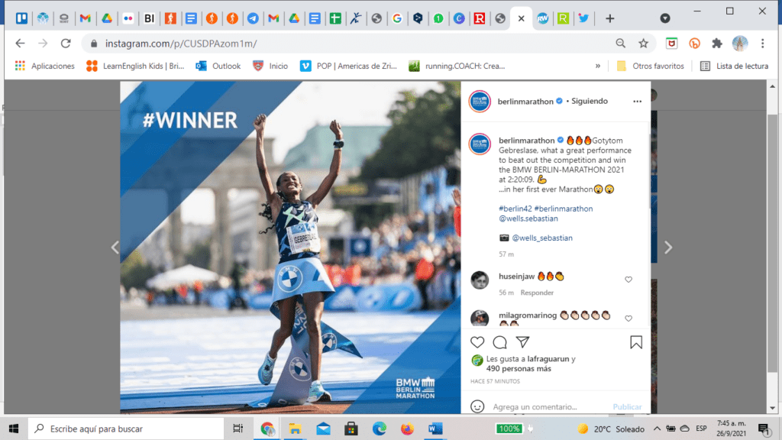Open the #berlin42 hashtag link
The image size is (782, 440).
pos(515,209)
